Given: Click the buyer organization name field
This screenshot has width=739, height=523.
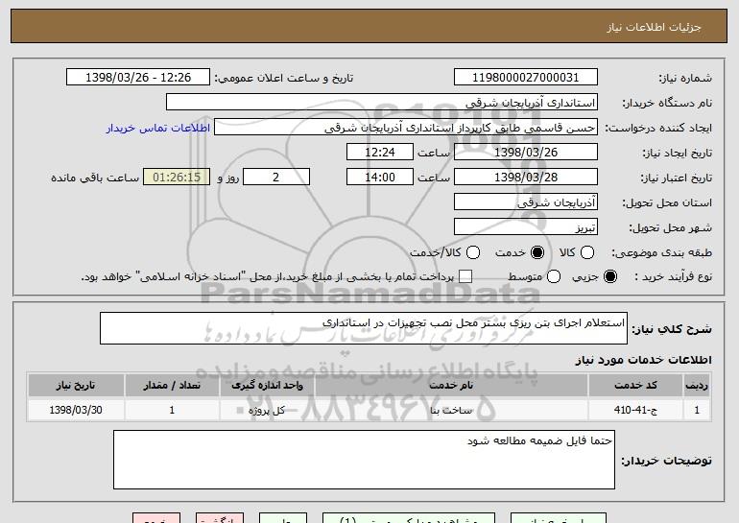Looking at the screenshot, I should click(x=382, y=103).
